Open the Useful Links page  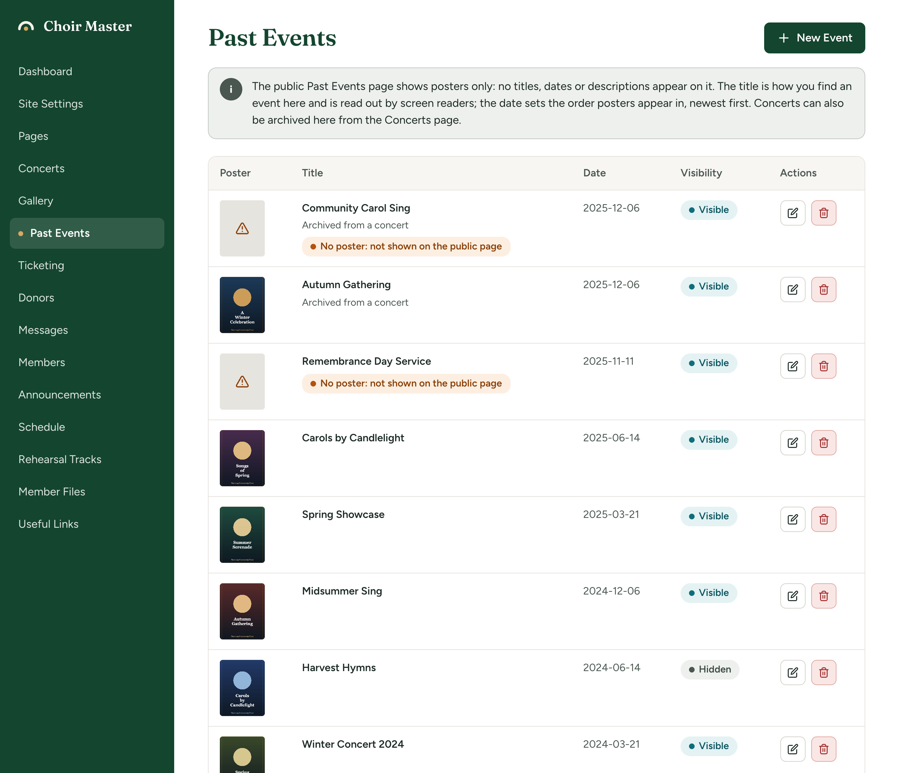click(87, 524)
